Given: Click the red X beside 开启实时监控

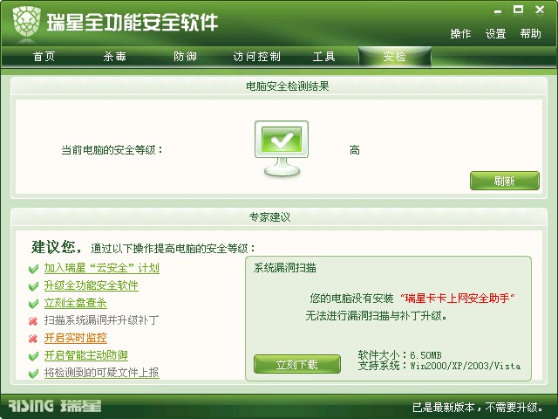Looking at the screenshot, I should pos(33,338).
